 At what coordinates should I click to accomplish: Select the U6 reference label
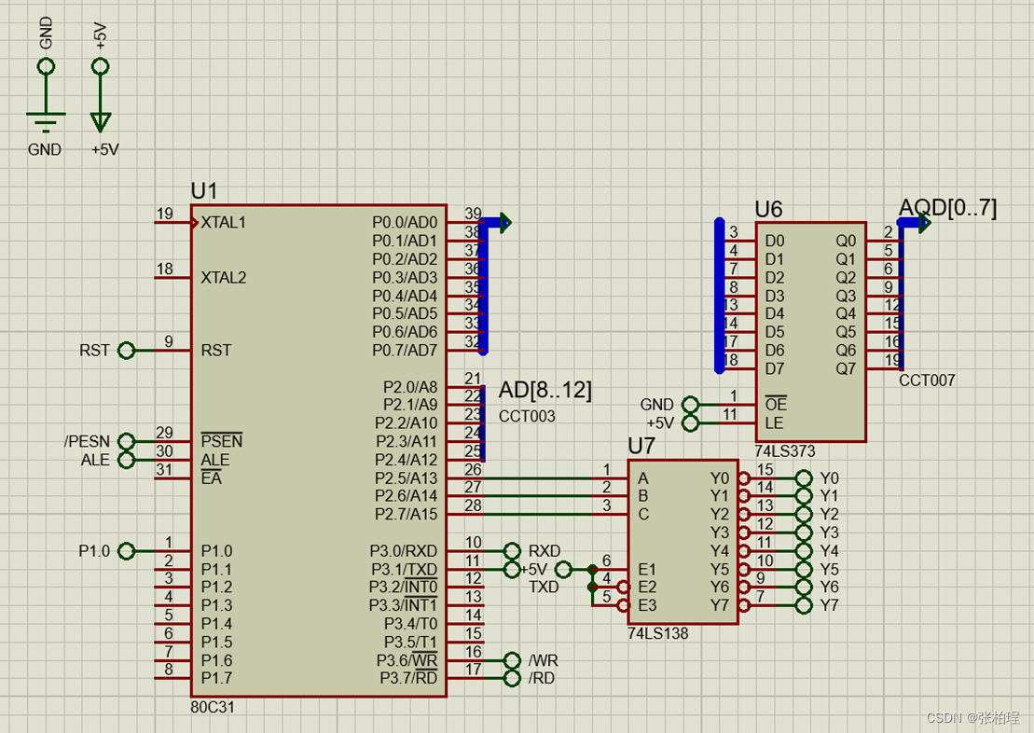coord(768,210)
